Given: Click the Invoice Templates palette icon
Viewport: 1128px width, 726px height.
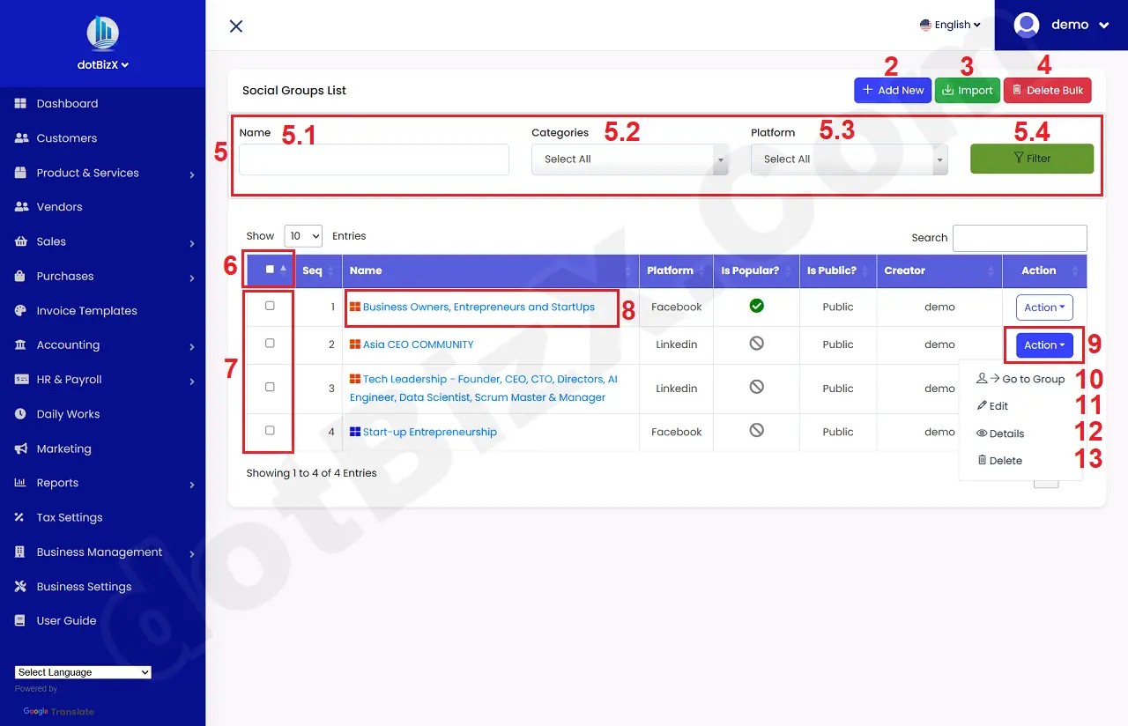Looking at the screenshot, I should [21, 311].
